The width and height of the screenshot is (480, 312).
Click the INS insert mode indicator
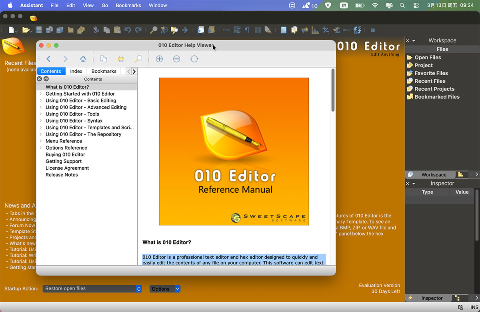[x=474, y=308]
